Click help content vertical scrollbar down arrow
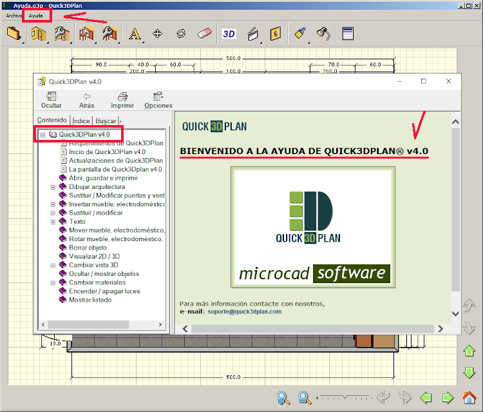Image resolution: width=483 pixels, height=412 pixels. [455, 313]
